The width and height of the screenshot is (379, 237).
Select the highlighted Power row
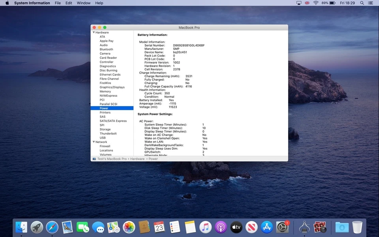112,108
